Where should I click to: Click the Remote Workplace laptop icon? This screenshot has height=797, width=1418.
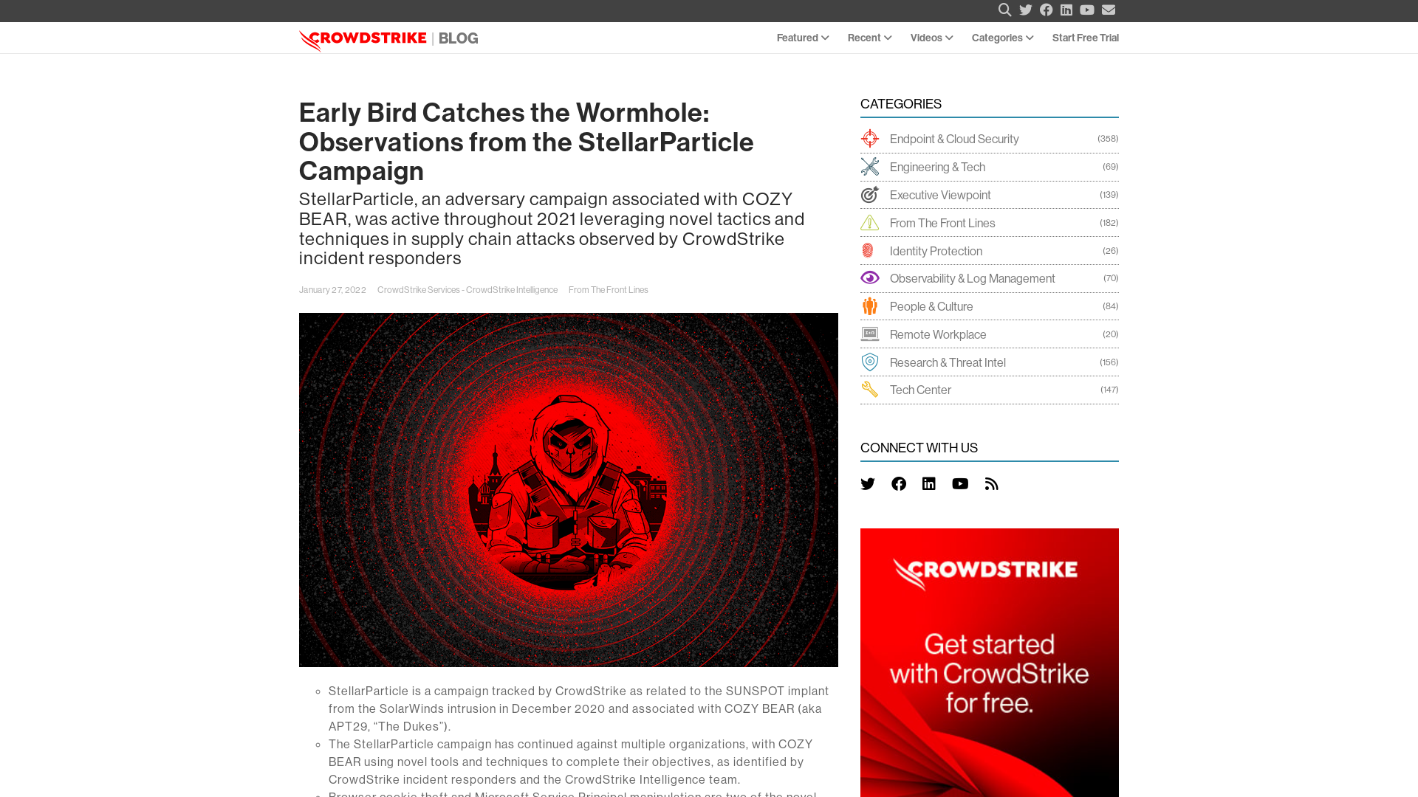870,334
